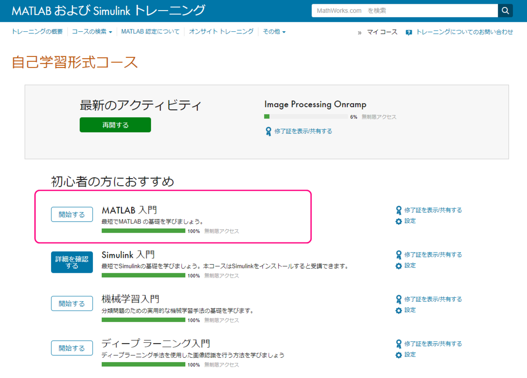527x378 pixels.
Task: Expand the その他 dropdown menu
Action: coord(274,32)
